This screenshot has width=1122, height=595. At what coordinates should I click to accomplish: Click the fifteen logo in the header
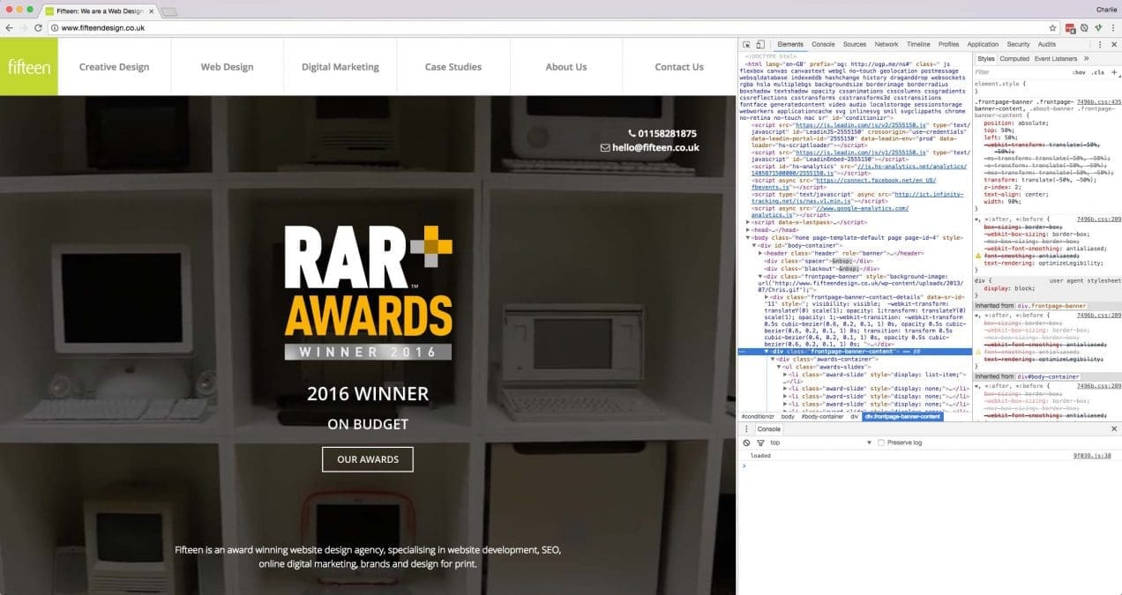click(29, 67)
